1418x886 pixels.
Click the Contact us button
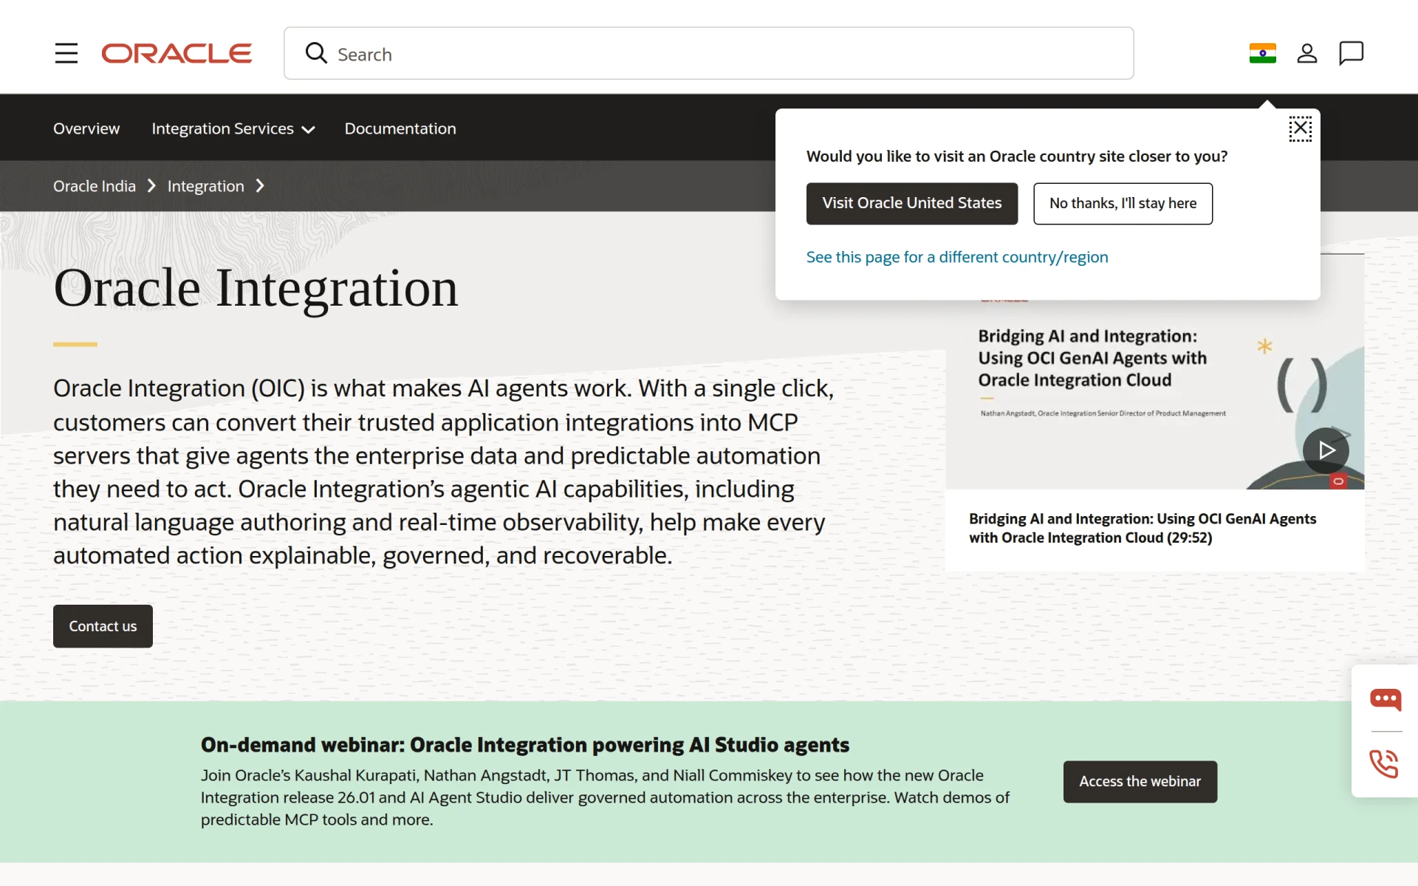[x=103, y=626]
